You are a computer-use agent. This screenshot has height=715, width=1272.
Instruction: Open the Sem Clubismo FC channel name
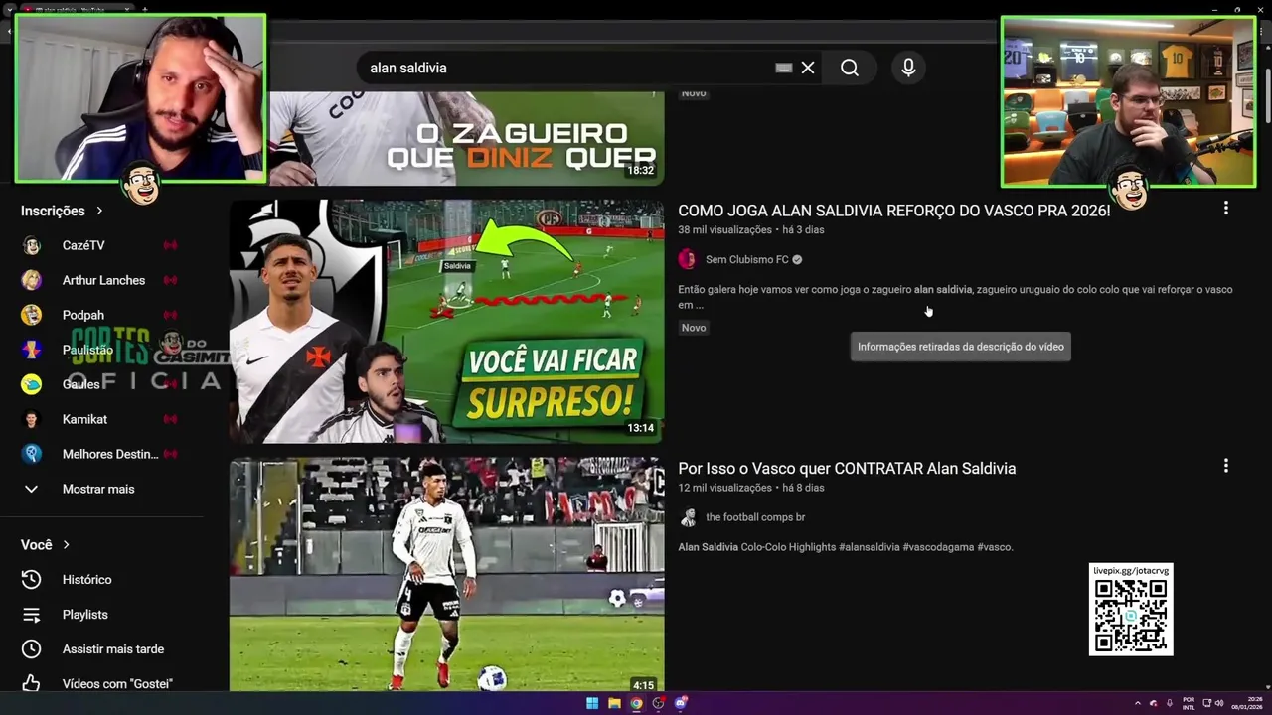point(746,260)
